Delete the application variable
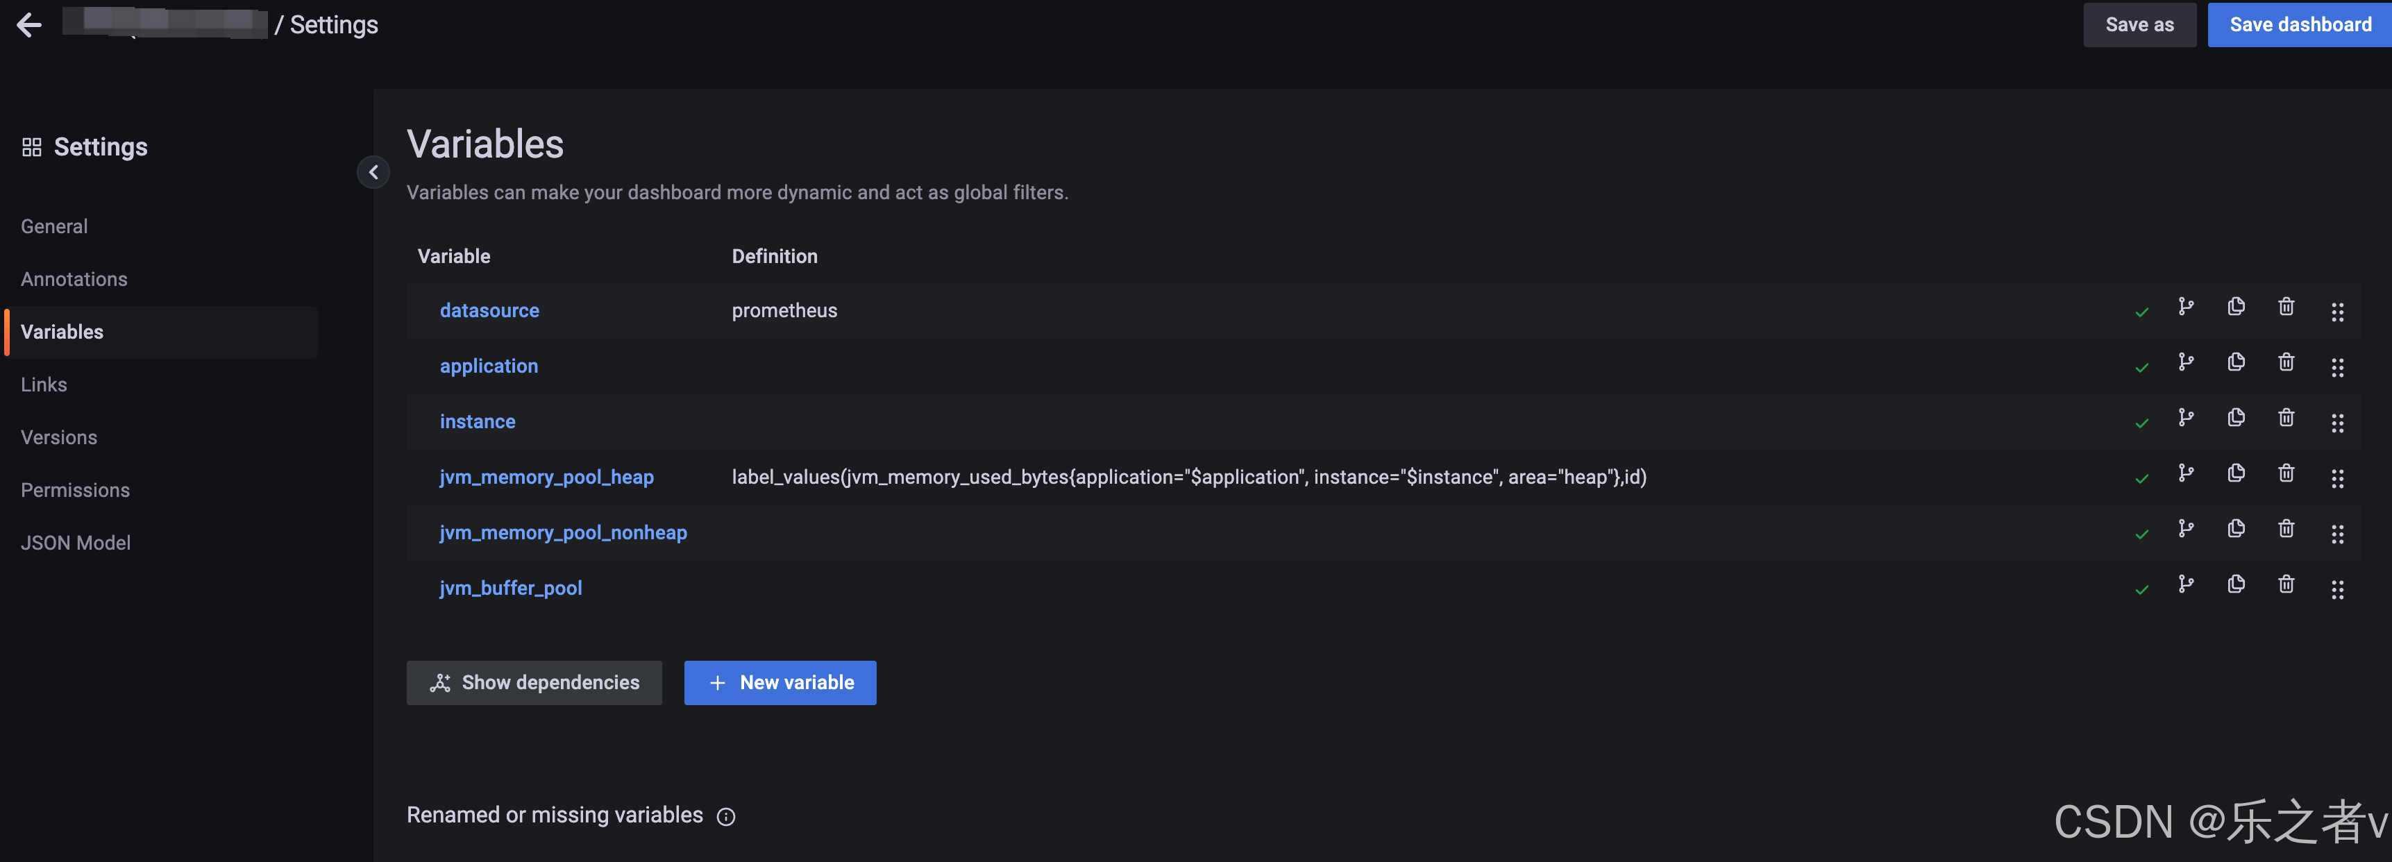This screenshot has width=2392, height=862. click(x=2286, y=363)
